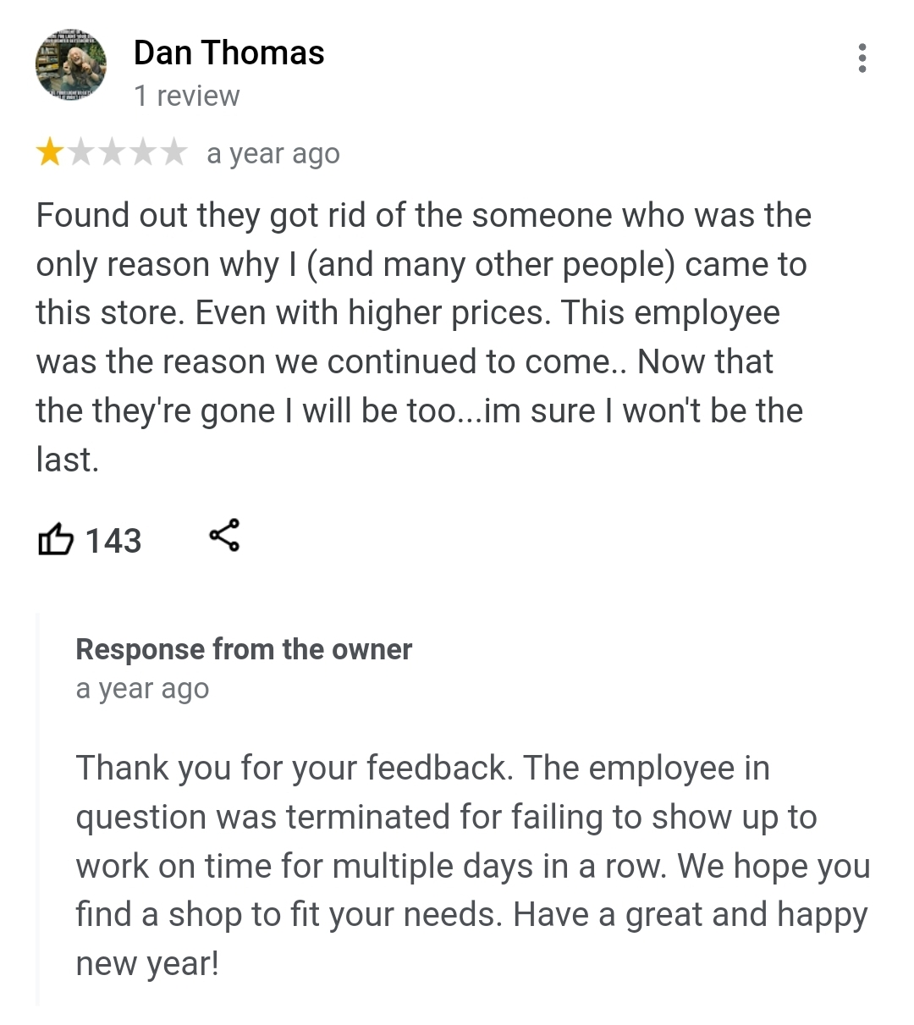Share this review via share icon
914x1025 pixels.
click(224, 536)
